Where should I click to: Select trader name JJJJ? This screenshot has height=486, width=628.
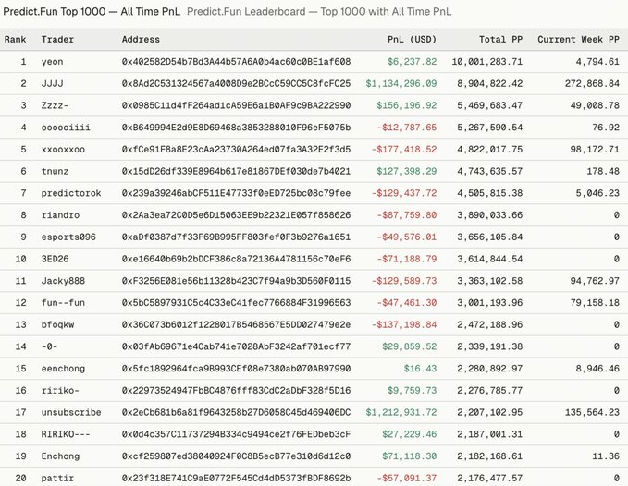pyautogui.click(x=52, y=83)
